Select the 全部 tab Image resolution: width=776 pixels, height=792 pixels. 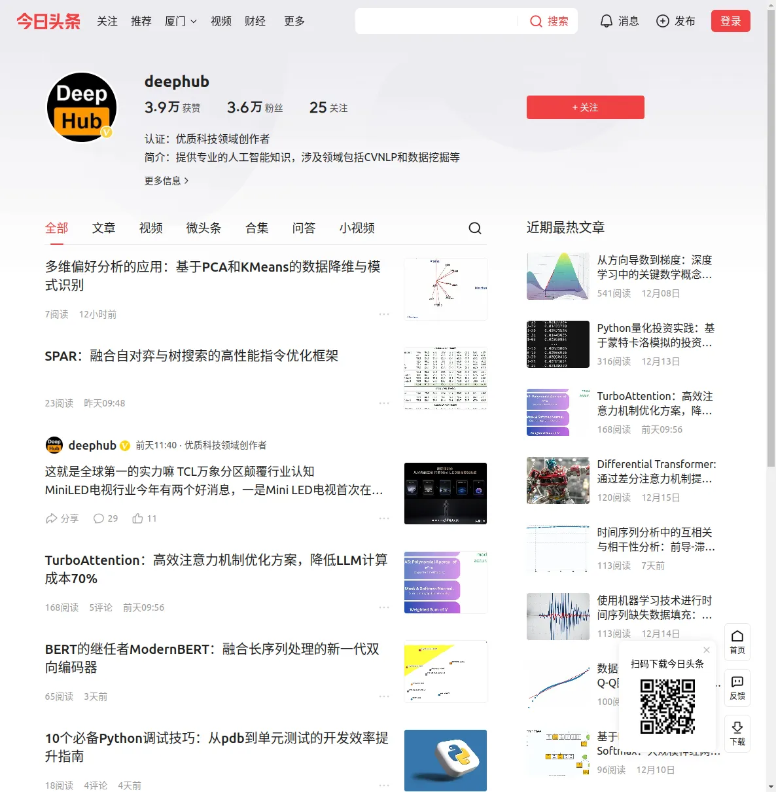57,228
